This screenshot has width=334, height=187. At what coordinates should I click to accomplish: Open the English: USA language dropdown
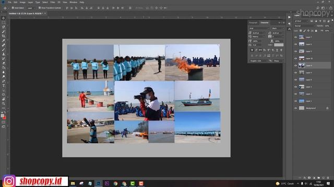pos(259,61)
